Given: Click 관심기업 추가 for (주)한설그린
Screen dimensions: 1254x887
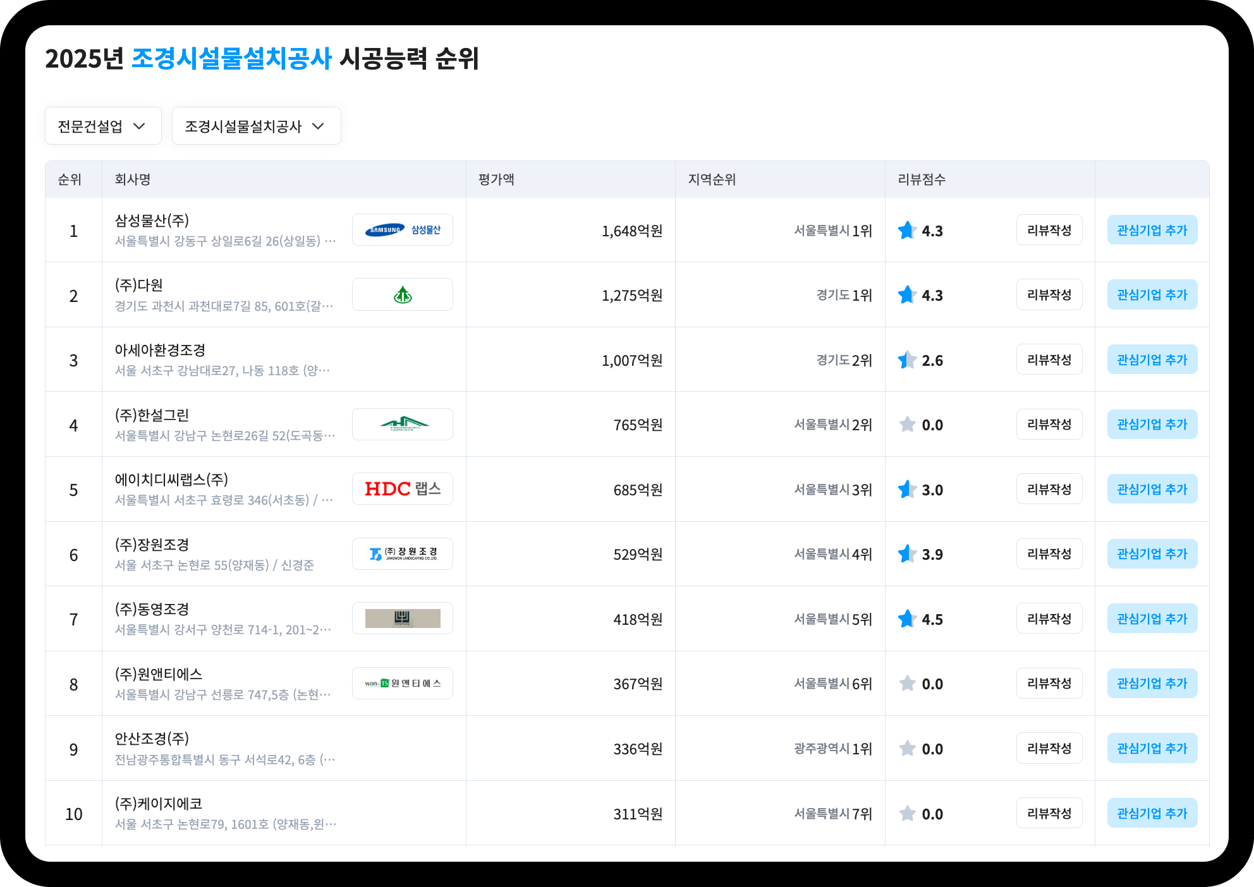Looking at the screenshot, I should pos(1152,424).
